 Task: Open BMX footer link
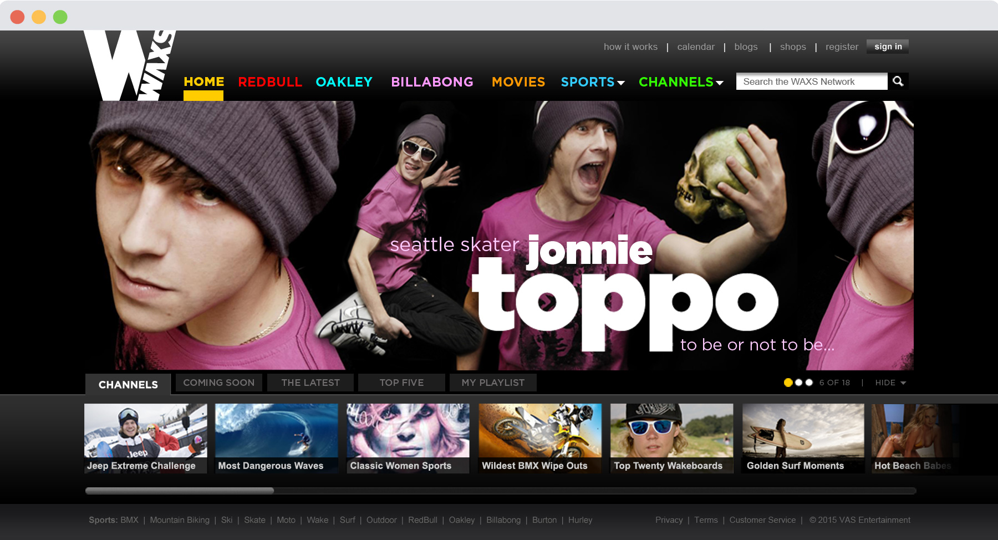129,520
